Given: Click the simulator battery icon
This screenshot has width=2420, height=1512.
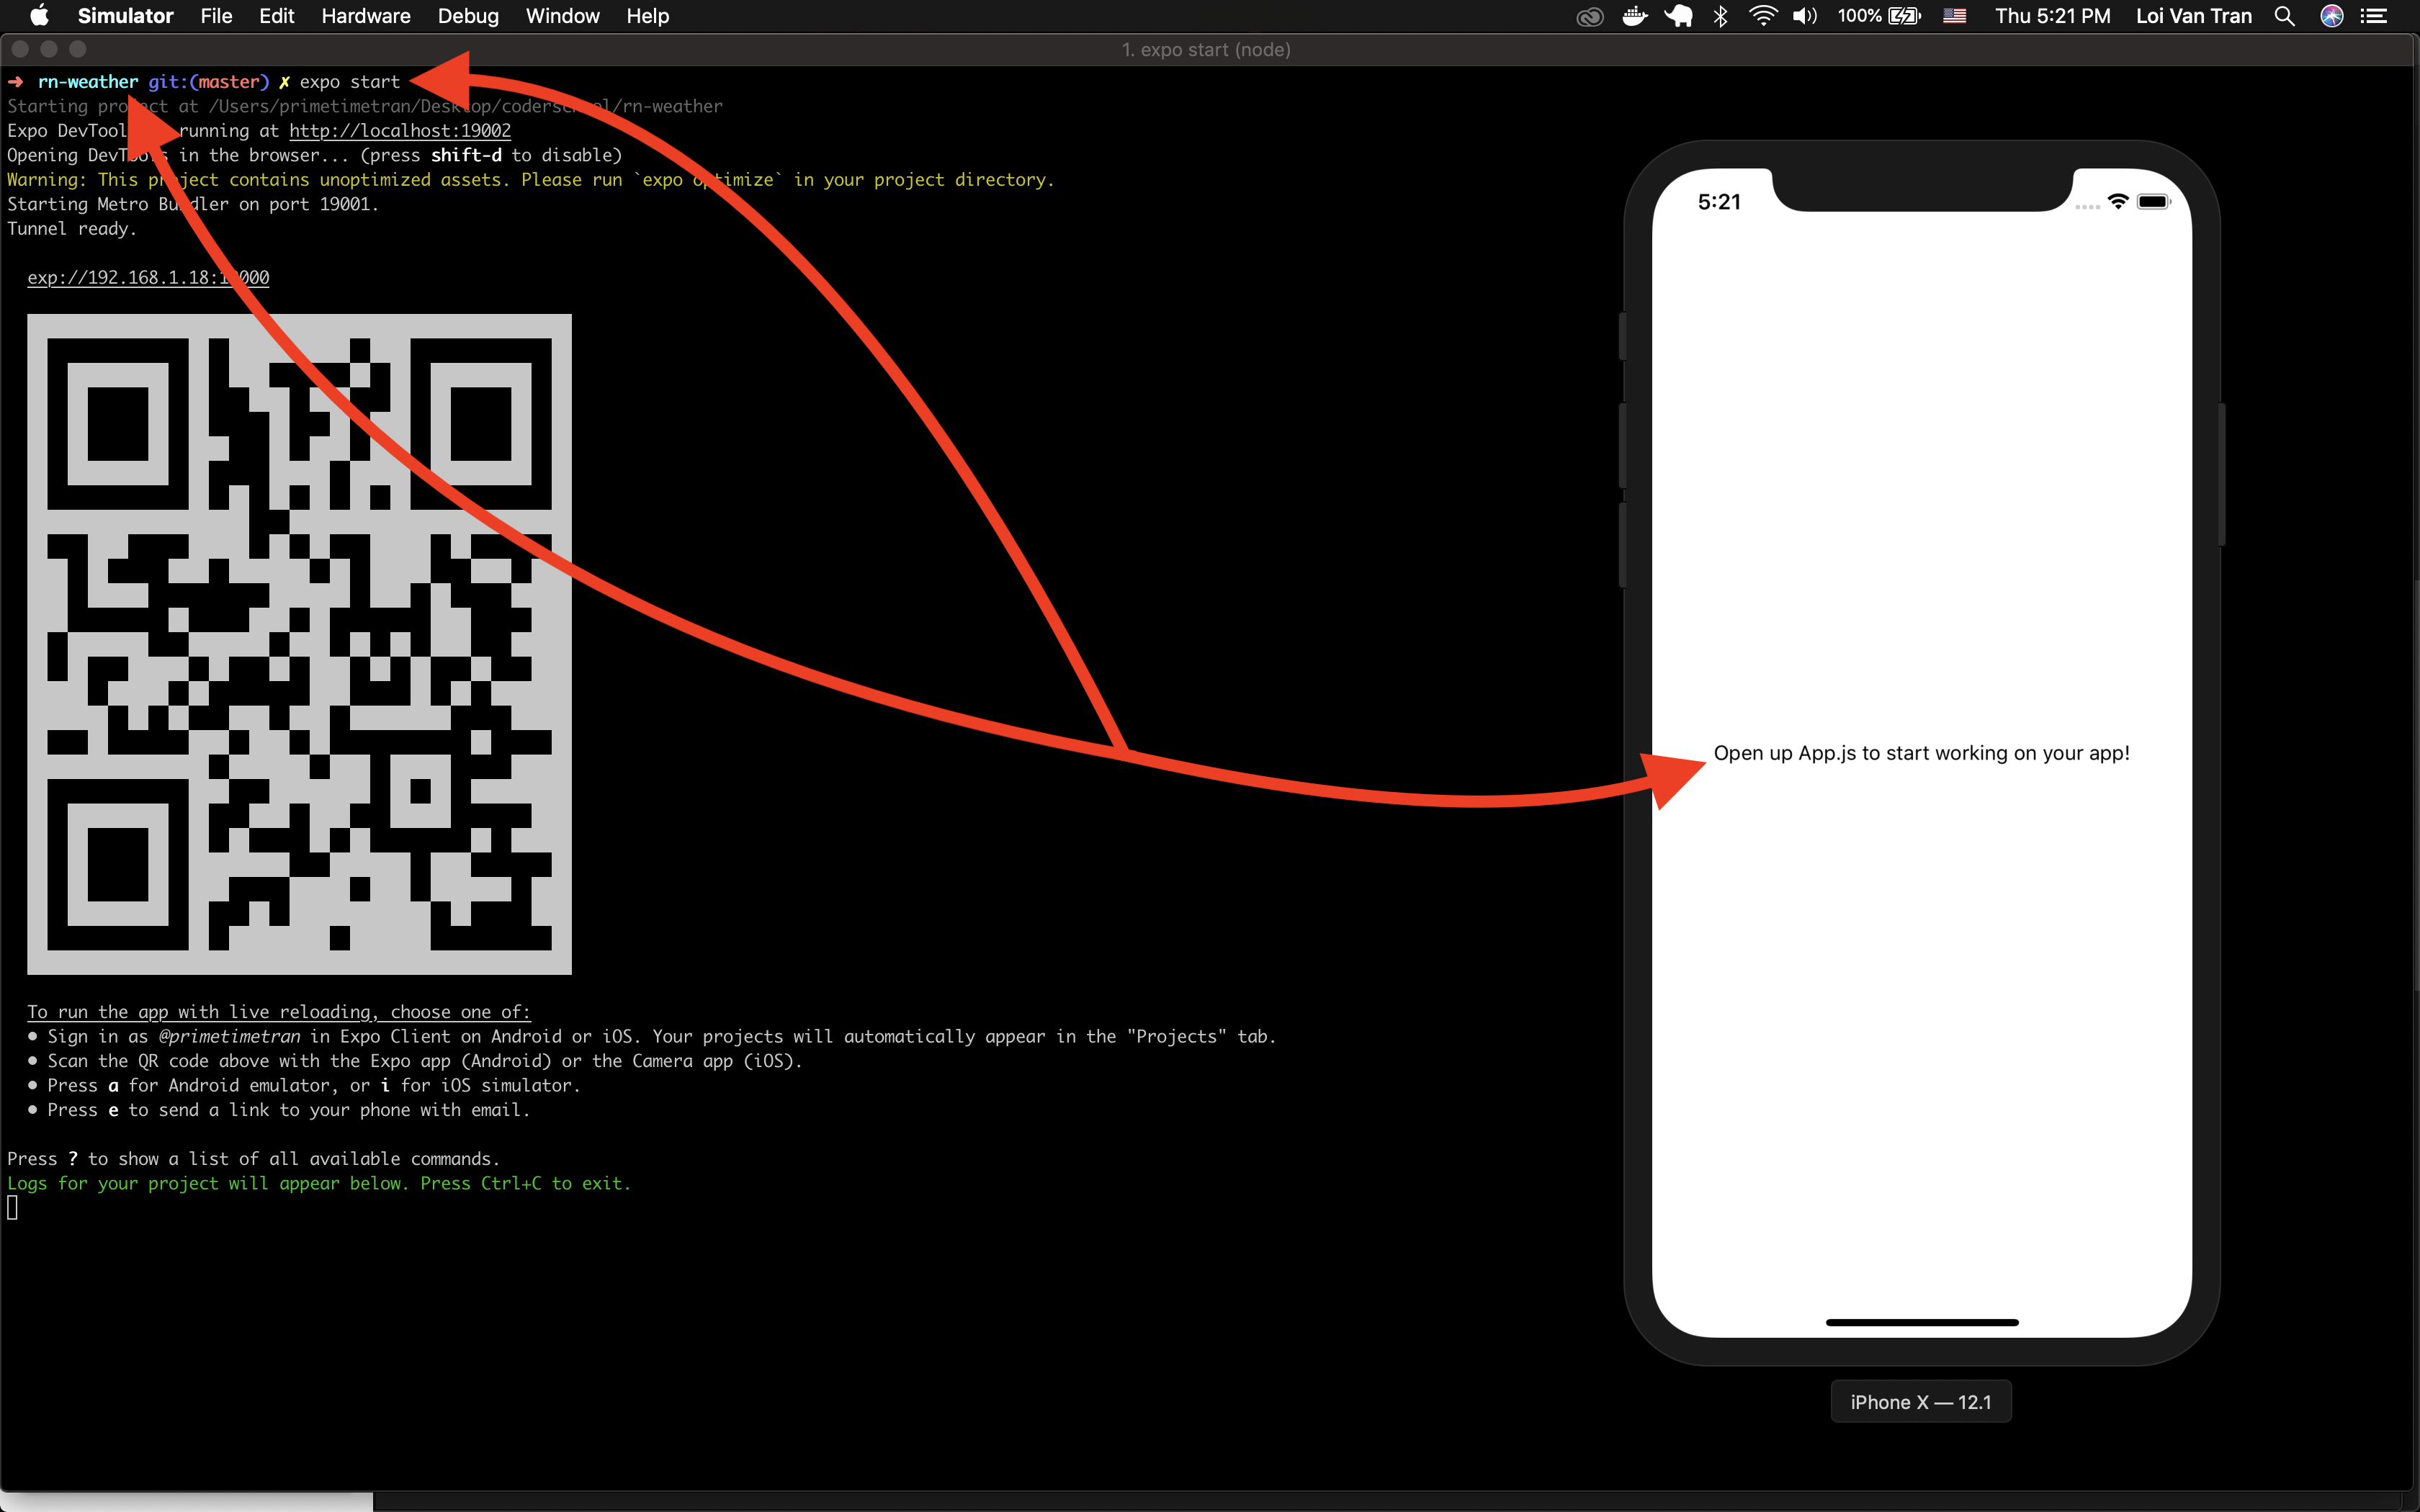Looking at the screenshot, I should click(x=2154, y=202).
